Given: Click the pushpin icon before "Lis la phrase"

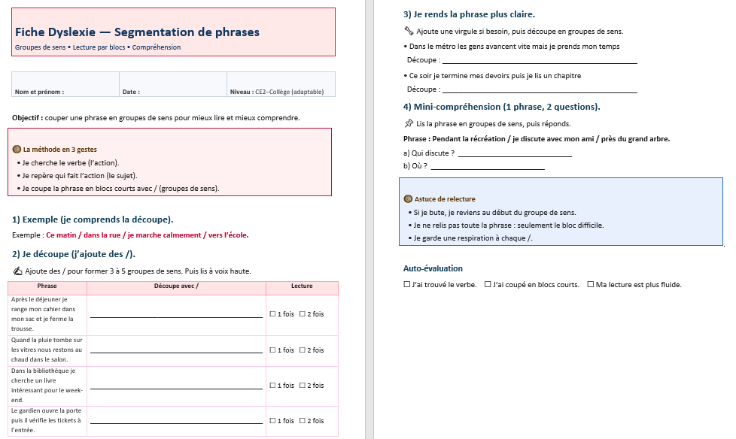Looking at the screenshot, I should (409, 123).
